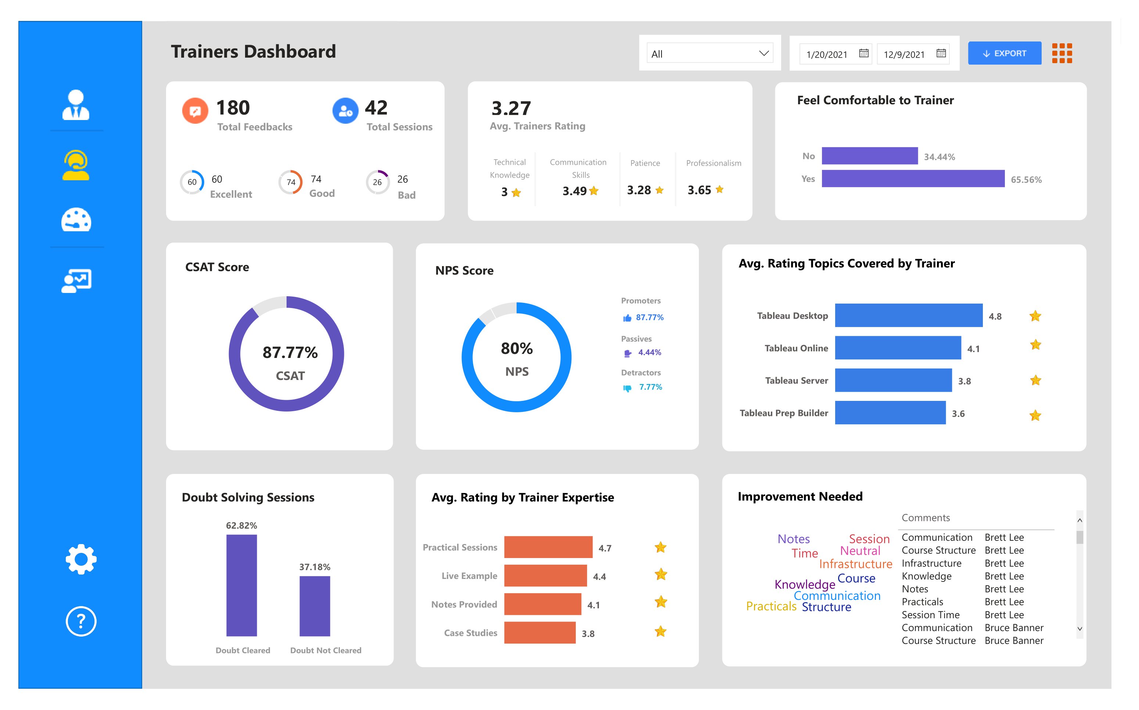Sort by Comments column header

click(x=925, y=518)
